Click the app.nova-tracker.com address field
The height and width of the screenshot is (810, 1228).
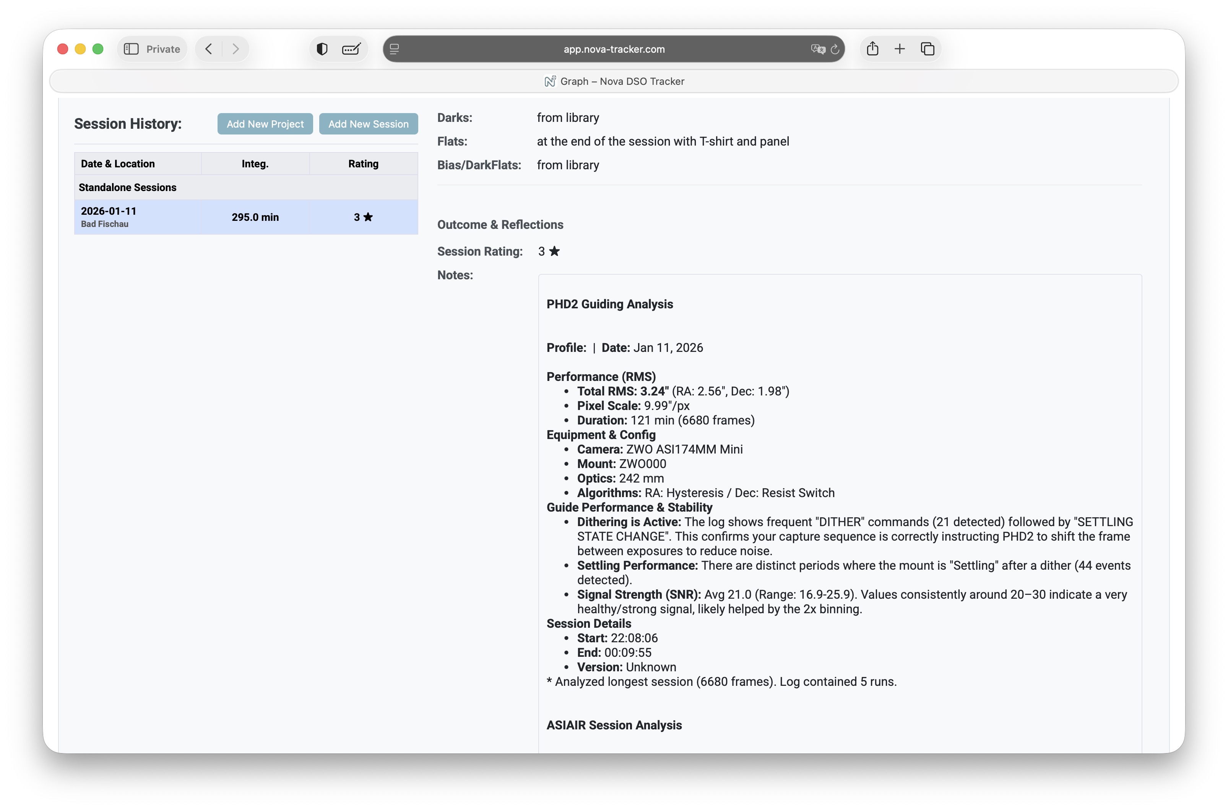614,49
